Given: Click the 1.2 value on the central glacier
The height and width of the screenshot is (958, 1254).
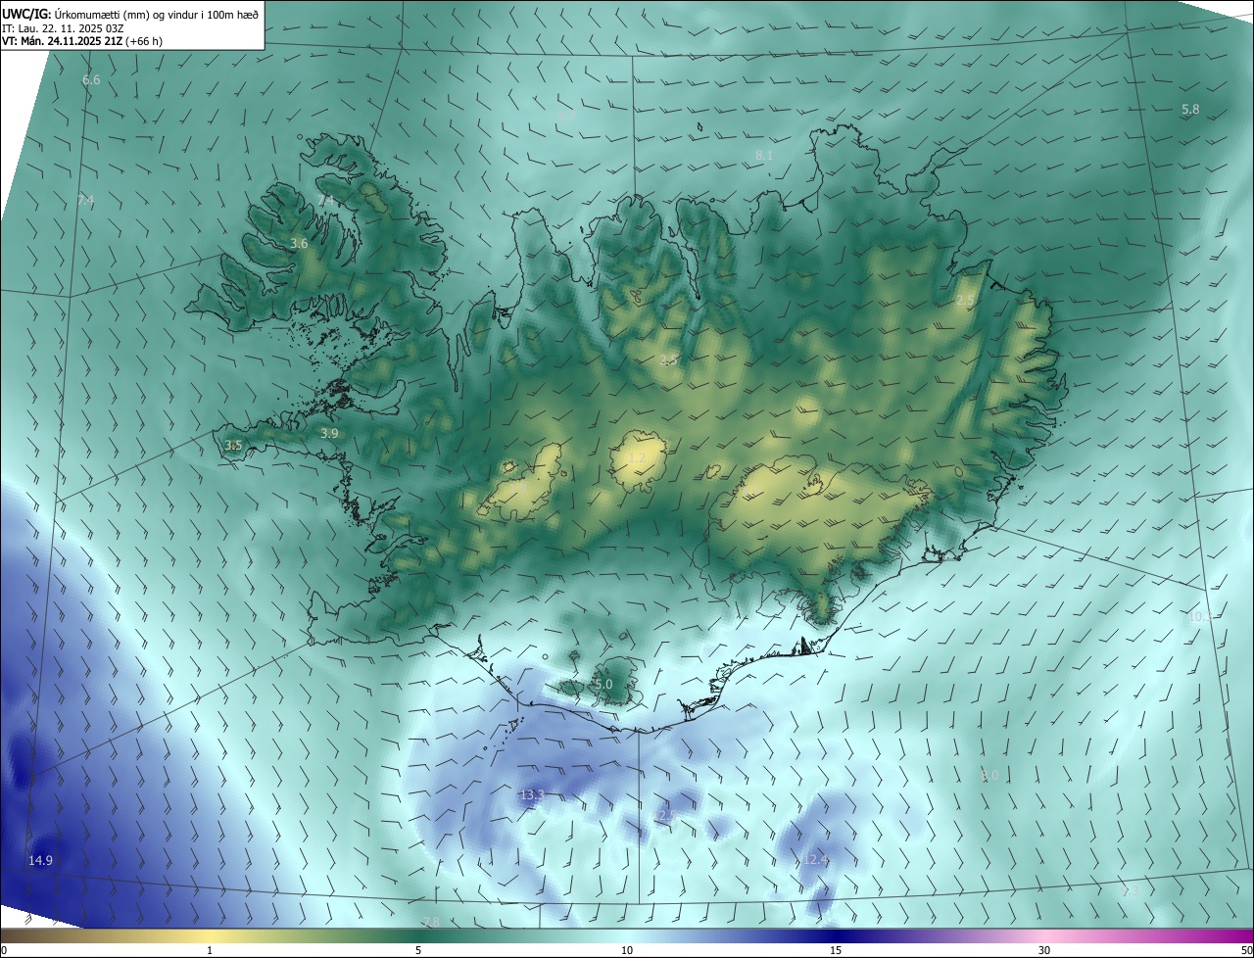Looking at the screenshot, I should (x=638, y=457).
